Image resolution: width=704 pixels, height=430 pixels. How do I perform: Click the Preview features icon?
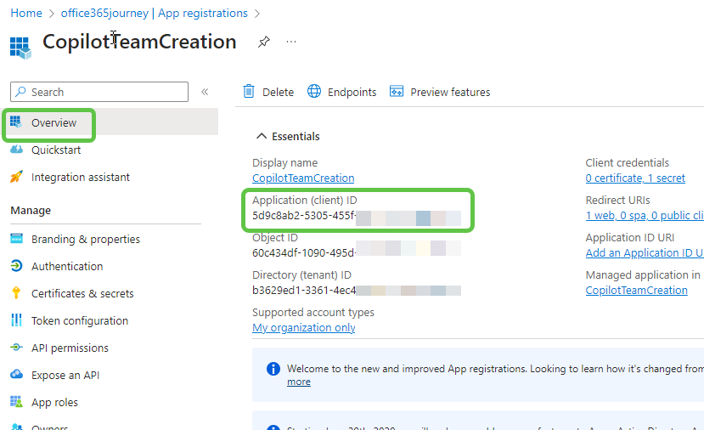coord(397,91)
